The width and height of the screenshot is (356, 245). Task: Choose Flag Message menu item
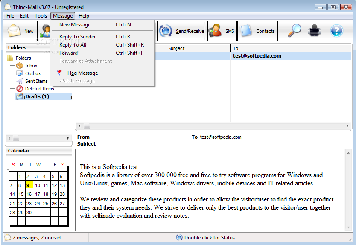tap(102, 73)
